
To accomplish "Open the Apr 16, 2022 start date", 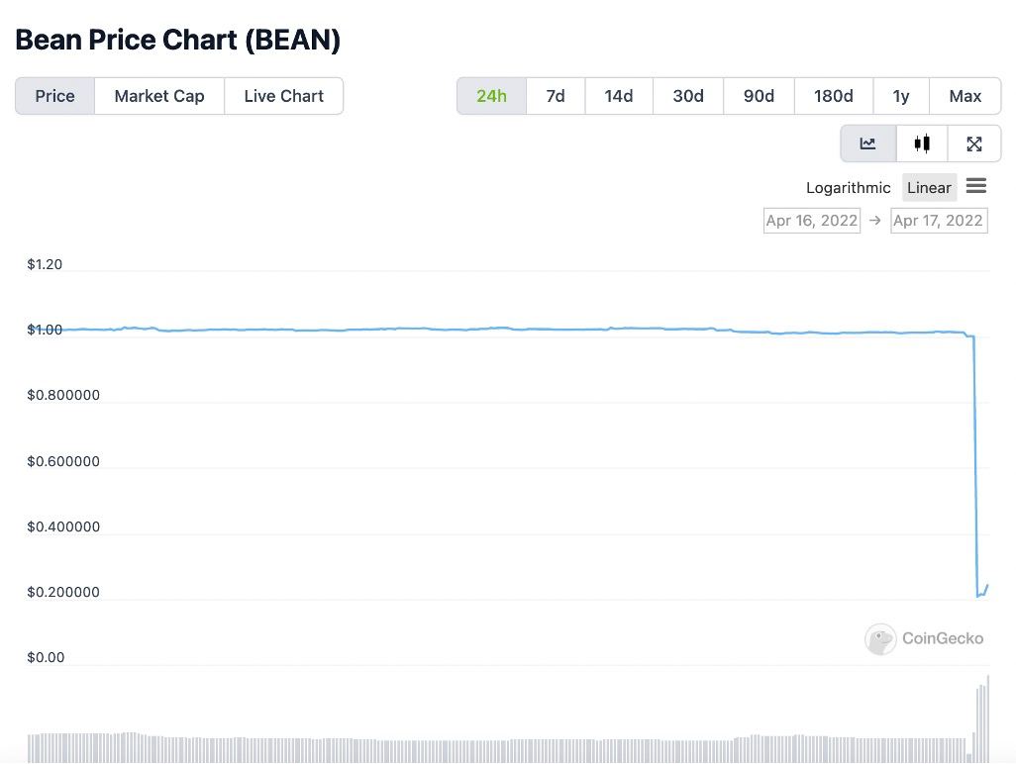I will tap(812, 221).
